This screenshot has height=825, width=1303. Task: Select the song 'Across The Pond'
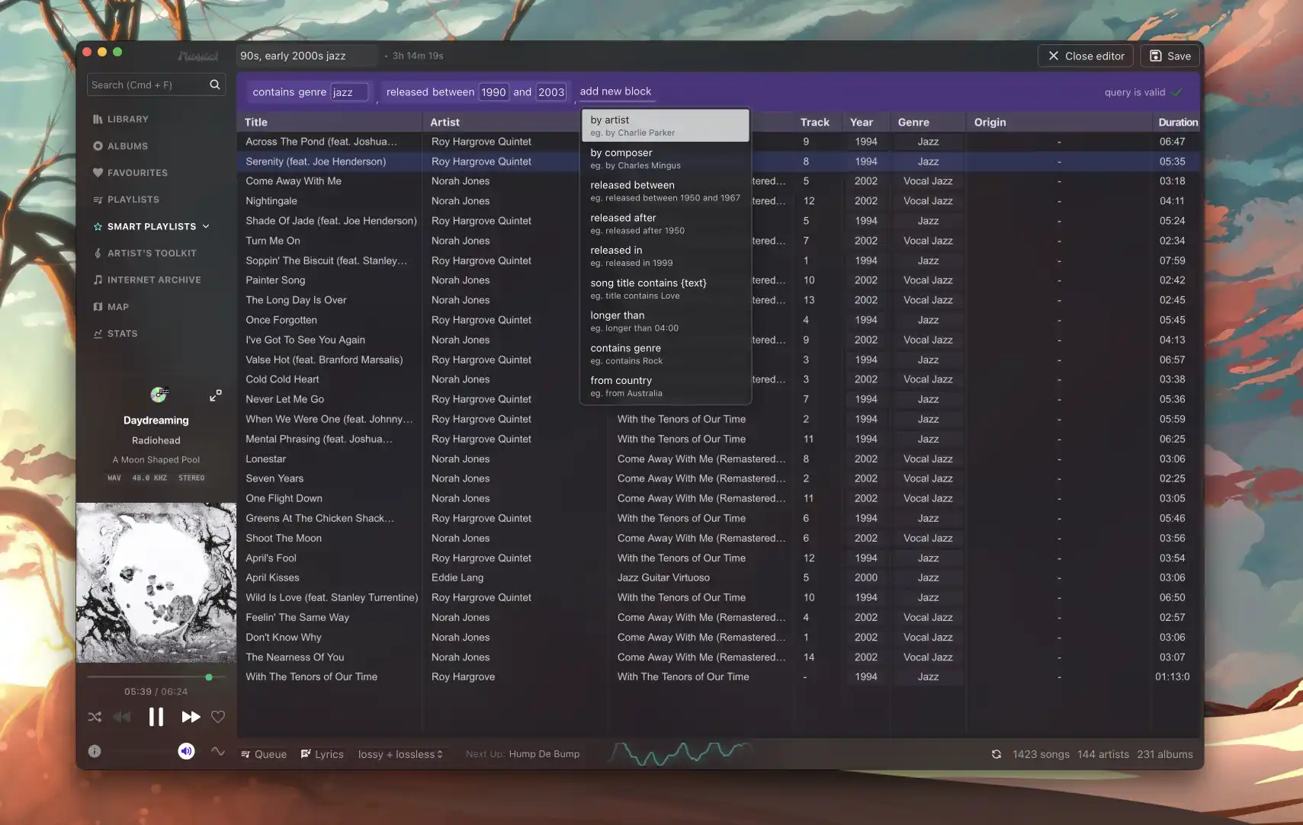(321, 142)
